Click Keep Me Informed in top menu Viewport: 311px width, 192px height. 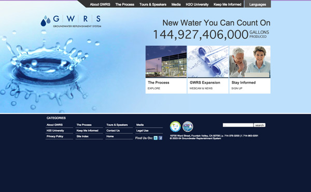(x=228, y=4)
